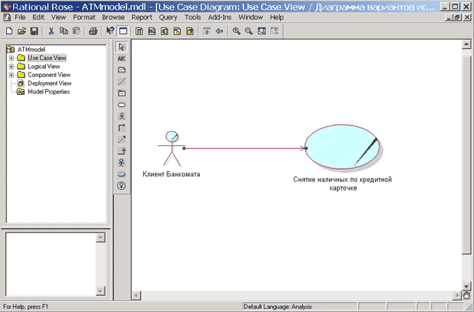Choose the Package tool in toolbox

pyautogui.click(x=121, y=93)
